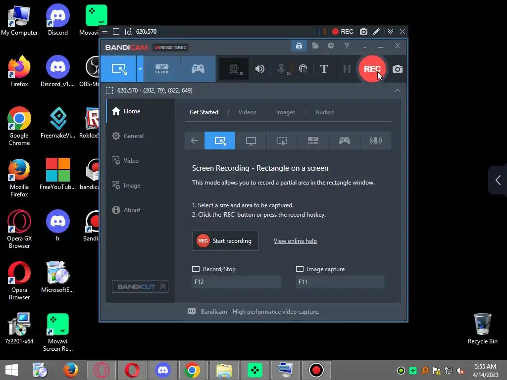Viewport: 507px width, 380px height.
Task: Select Game recording mode in Get Started row
Action: pyautogui.click(x=345, y=141)
